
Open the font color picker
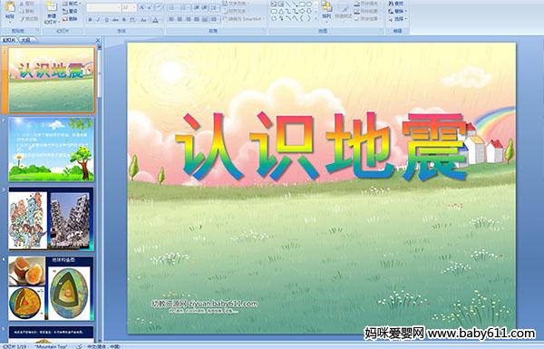pyautogui.click(x=156, y=20)
